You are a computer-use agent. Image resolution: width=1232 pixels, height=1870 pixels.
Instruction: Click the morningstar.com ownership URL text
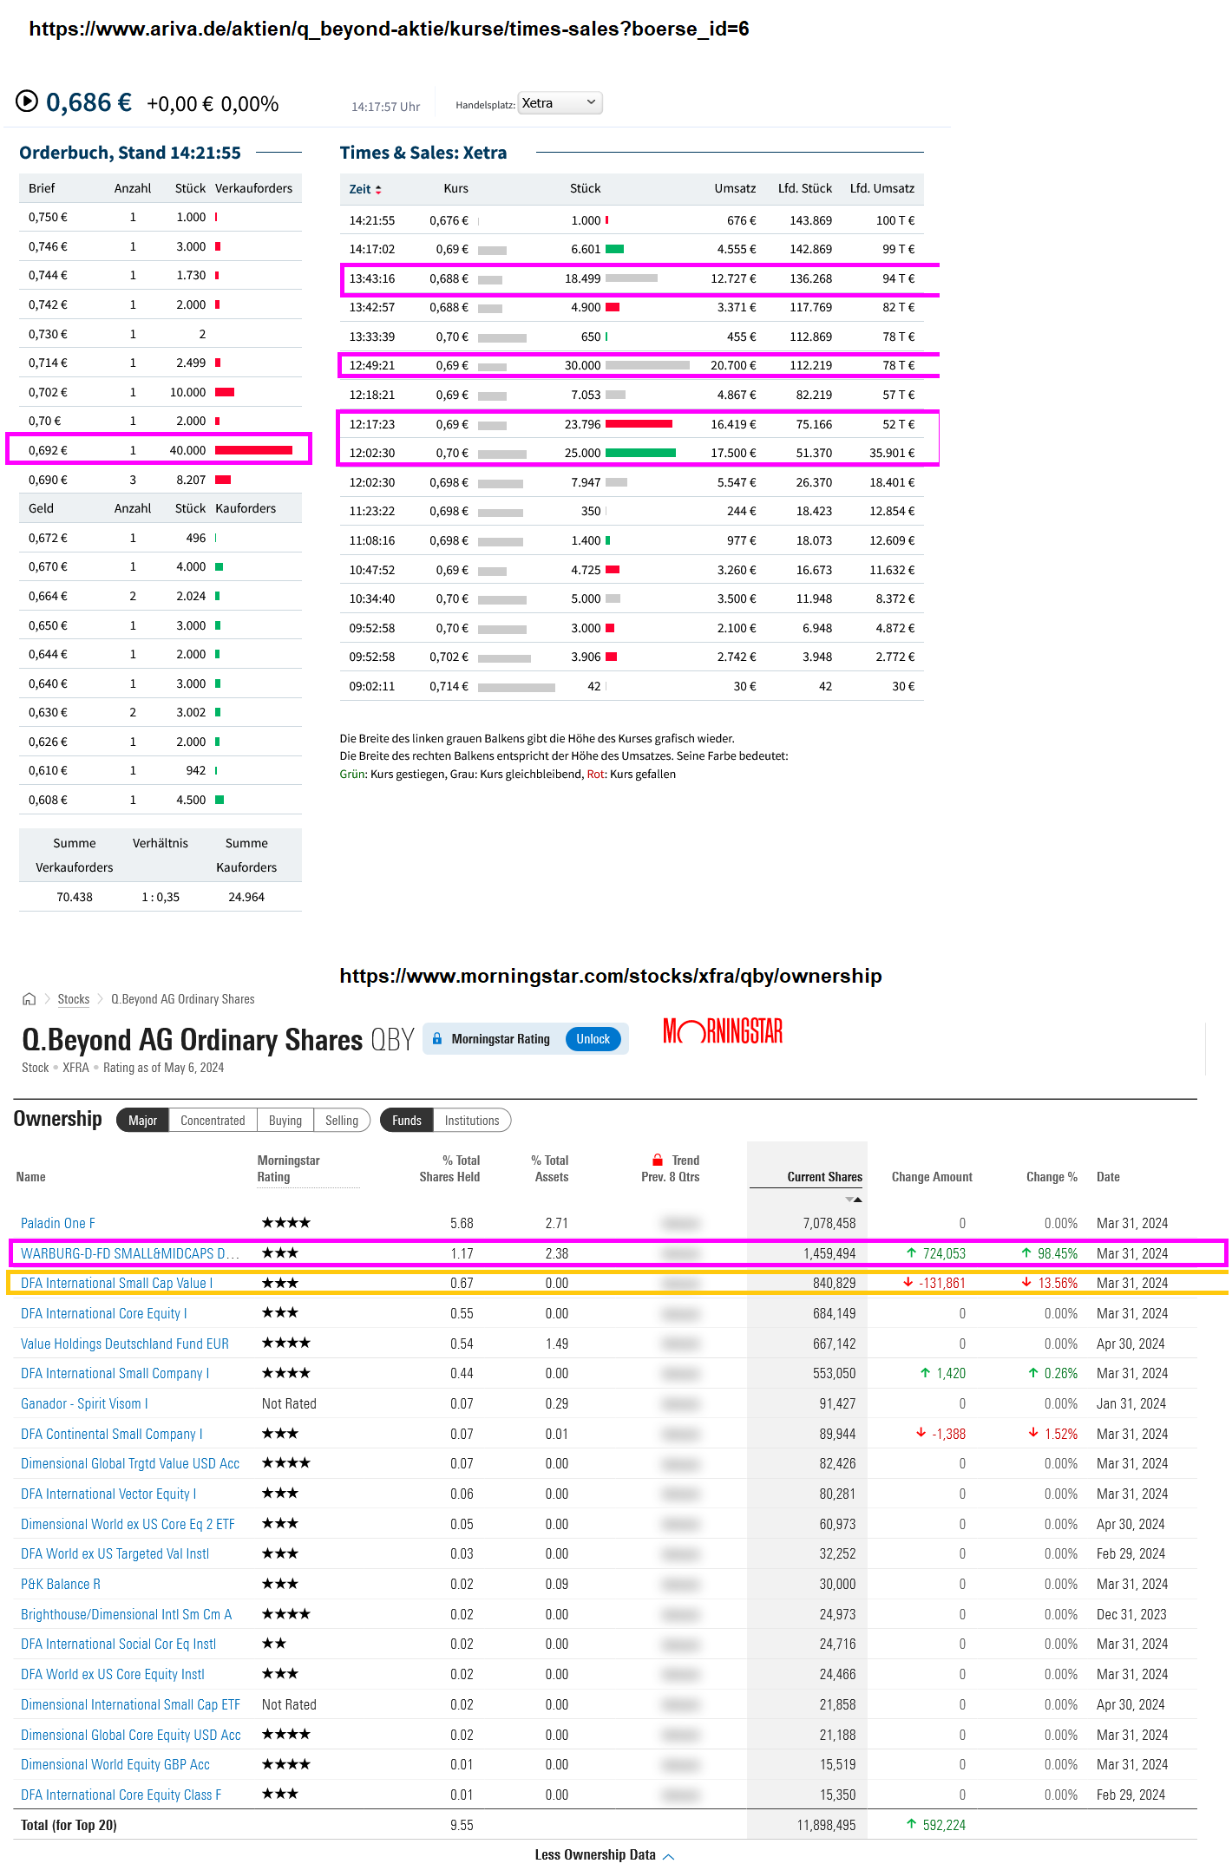point(611,976)
